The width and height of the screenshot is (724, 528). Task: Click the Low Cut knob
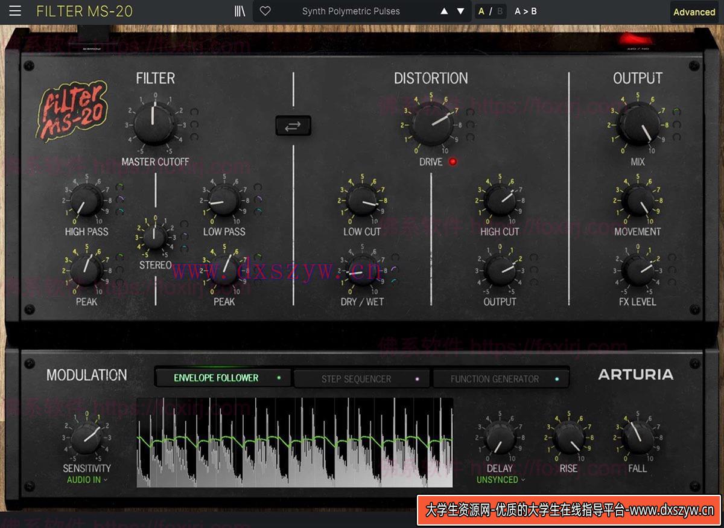pyautogui.click(x=362, y=200)
